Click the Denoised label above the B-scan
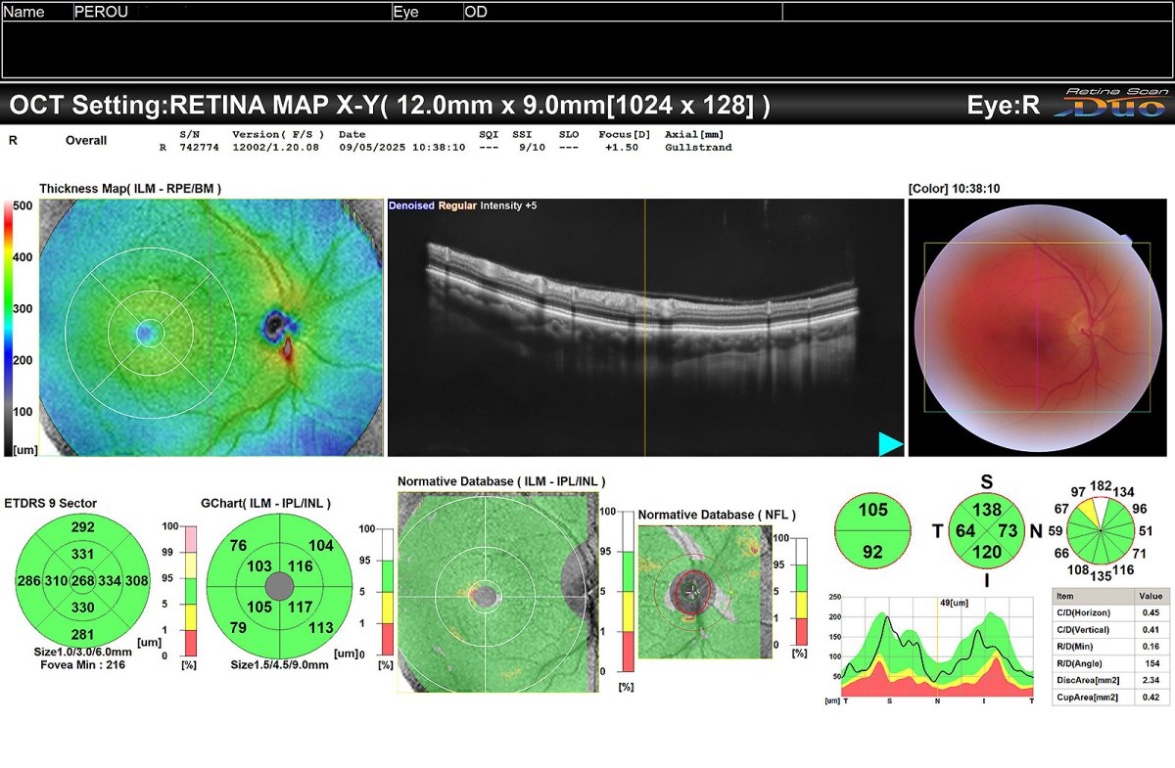The width and height of the screenshot is (1175, 768). click(411, 206)
